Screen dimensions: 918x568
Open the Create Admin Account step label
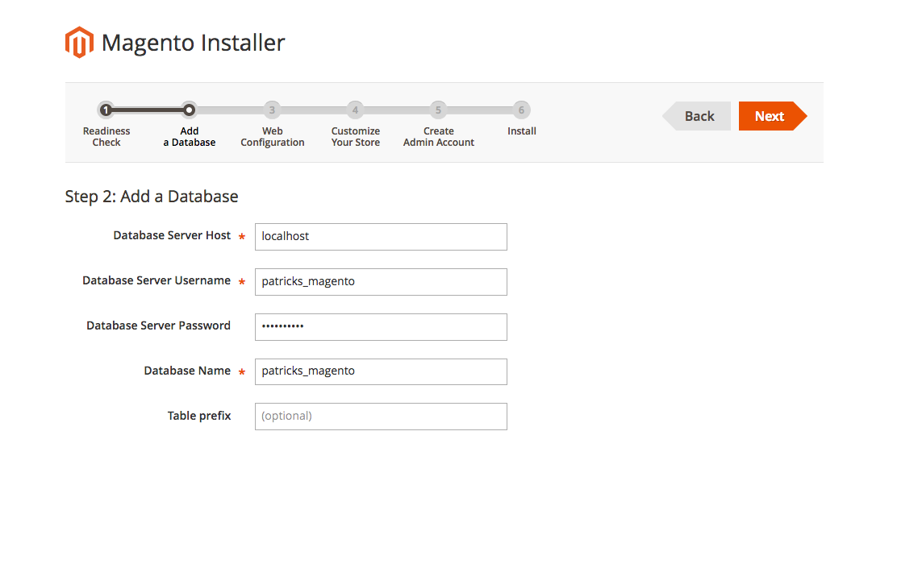coord(438,136)
